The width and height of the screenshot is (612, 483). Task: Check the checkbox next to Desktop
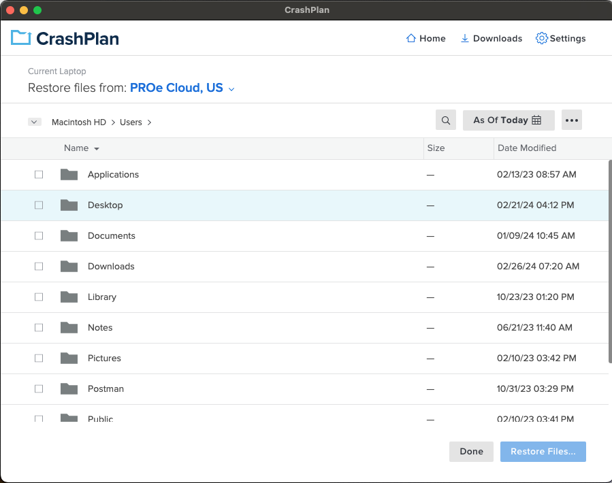click(39, 205)
